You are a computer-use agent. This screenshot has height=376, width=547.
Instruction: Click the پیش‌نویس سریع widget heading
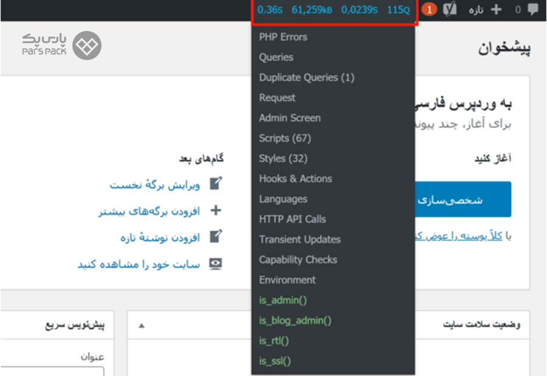(x=75, y=325)
